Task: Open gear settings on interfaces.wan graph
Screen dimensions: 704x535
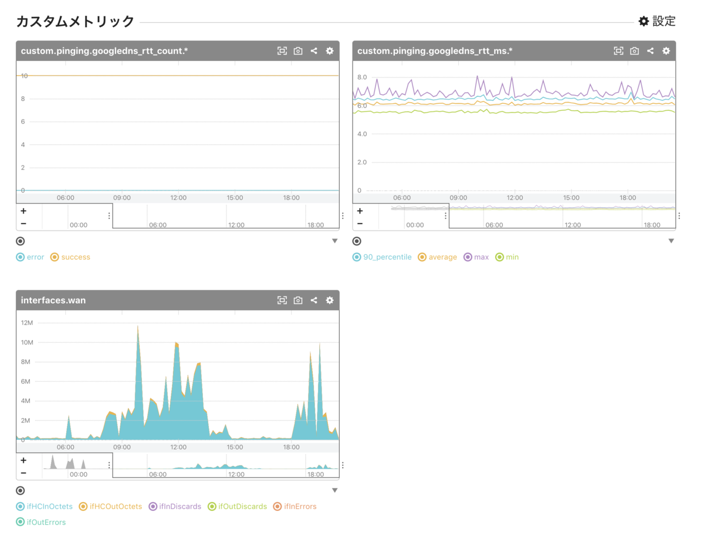Action: point(330,300)
